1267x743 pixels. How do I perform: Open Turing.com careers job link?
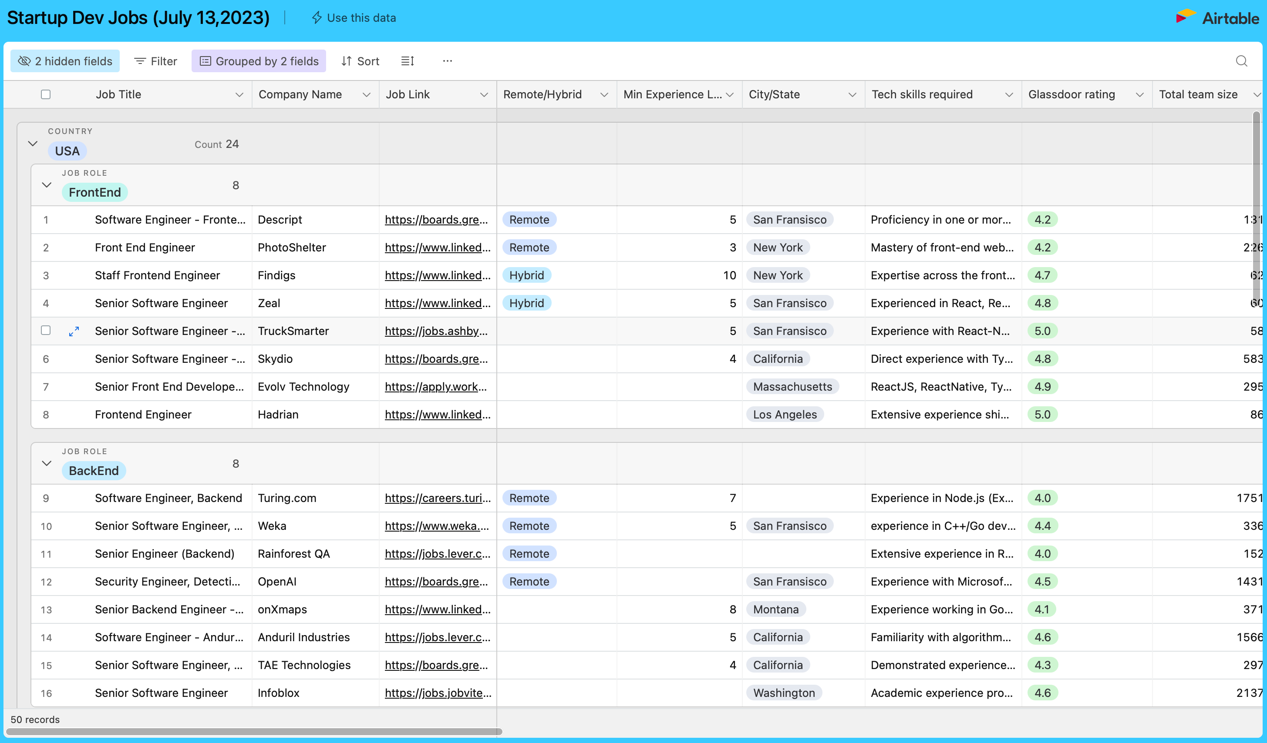point(438,498)
